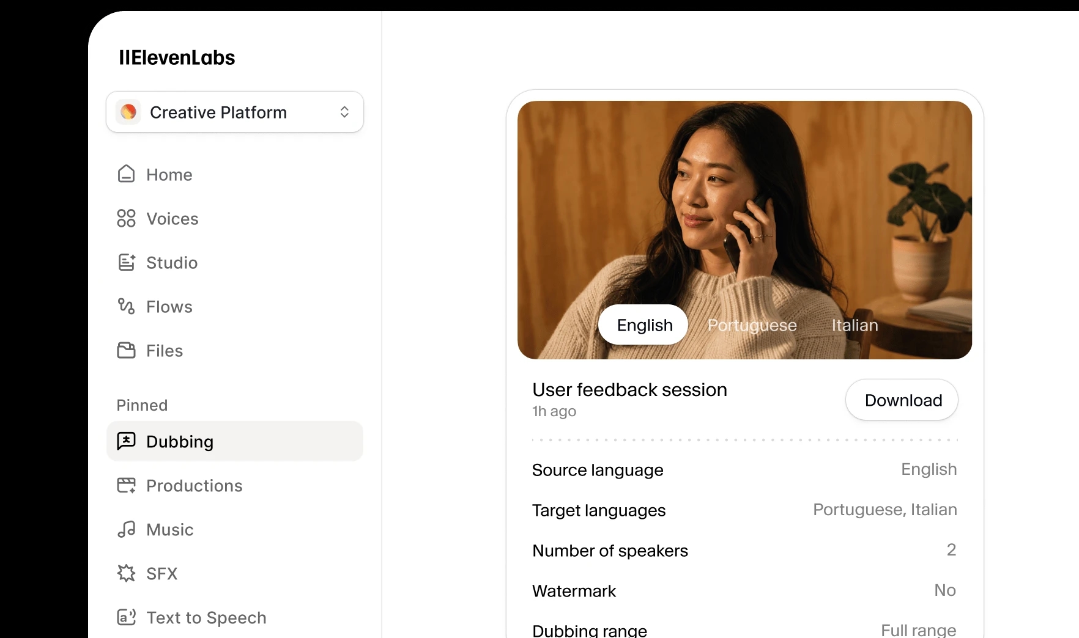The width and height of the screenshot is (1079, 638).
Task: Click the Download button
Action: (902, 400)
